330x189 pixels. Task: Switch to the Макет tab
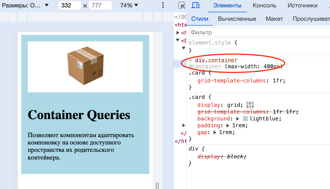(x=274, y=19)
